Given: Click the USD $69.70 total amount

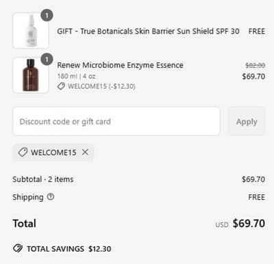Looking at the screenshot, I should click(x=240, y=223).
